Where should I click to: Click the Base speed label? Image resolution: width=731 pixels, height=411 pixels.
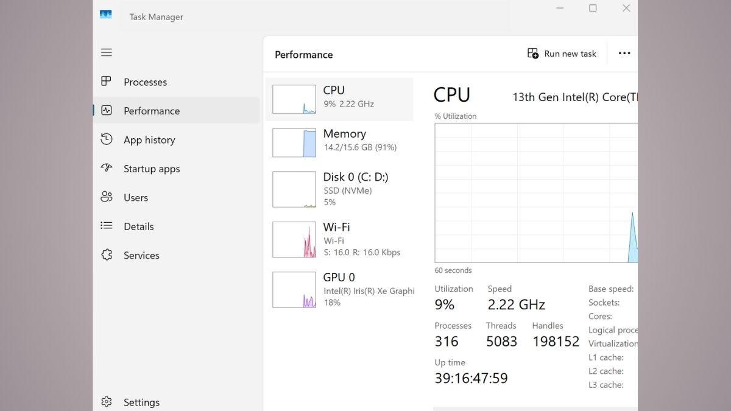click(611, 289)
